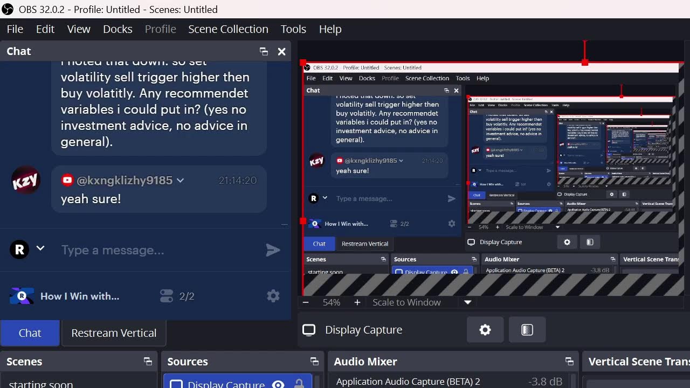Image resolution: width=690 pixels, height=388 pixels.
Task: Select the 'starting soon' scene
Action: [x=41, y=384]
